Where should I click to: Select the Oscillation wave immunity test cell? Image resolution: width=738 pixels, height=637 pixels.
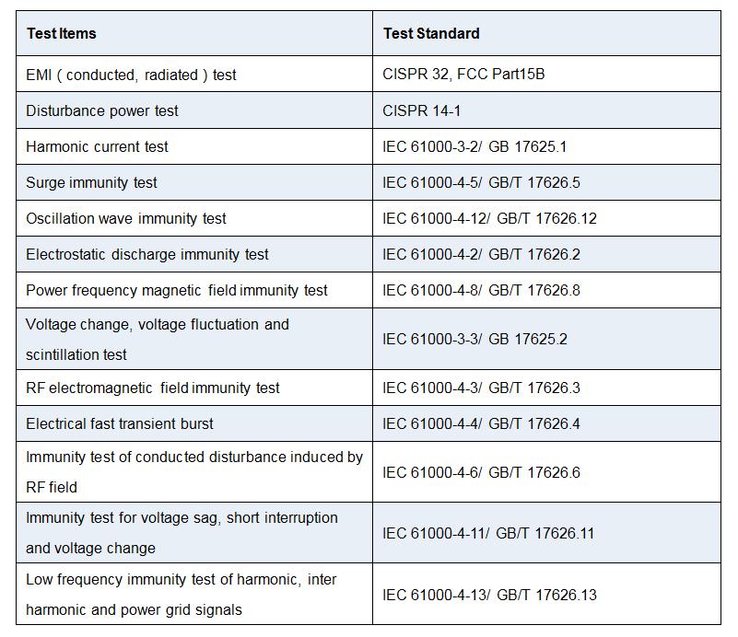coord(126,218)
